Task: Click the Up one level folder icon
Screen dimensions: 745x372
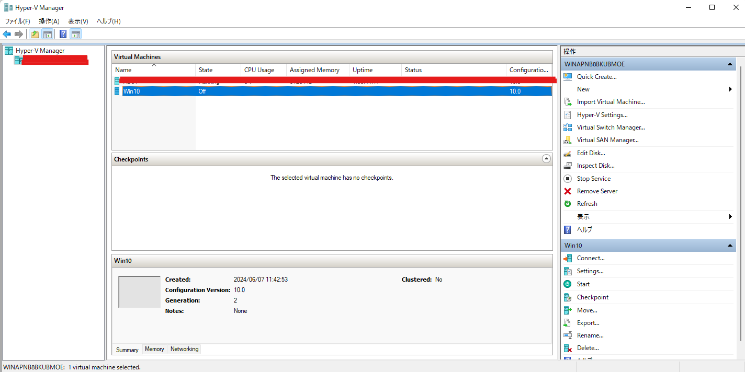Action: 35,34
